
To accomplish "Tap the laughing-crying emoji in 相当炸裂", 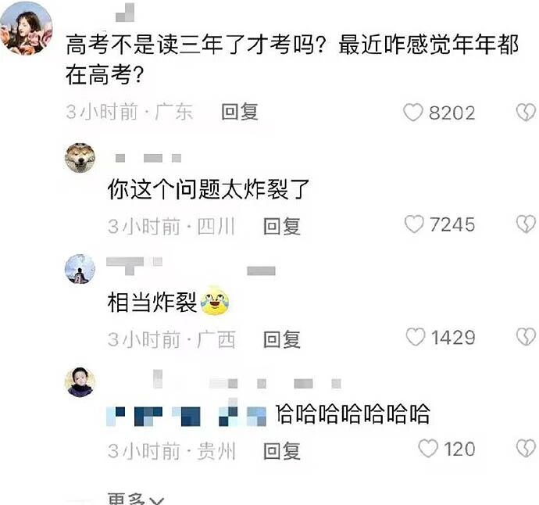I will (215, 301).
